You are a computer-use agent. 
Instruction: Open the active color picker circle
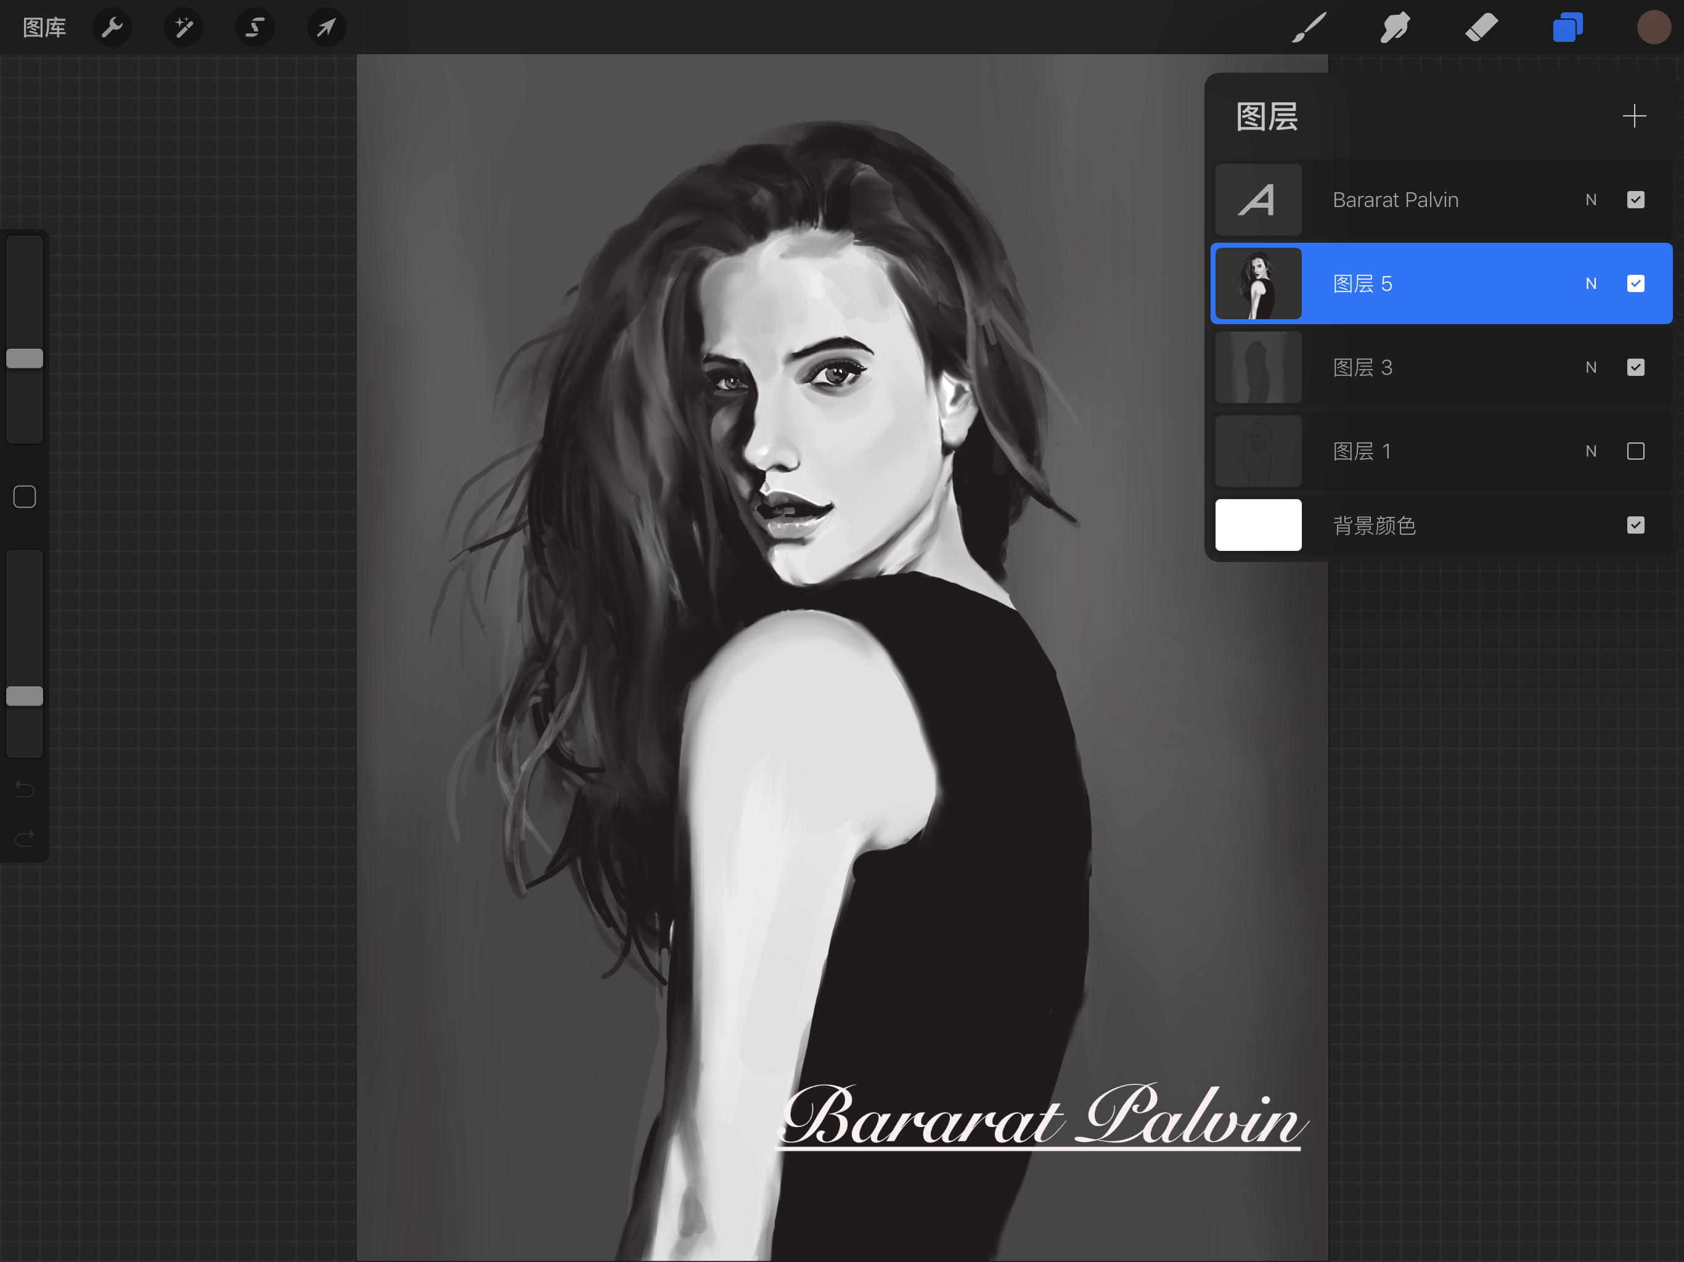(x=1654, y=27)
